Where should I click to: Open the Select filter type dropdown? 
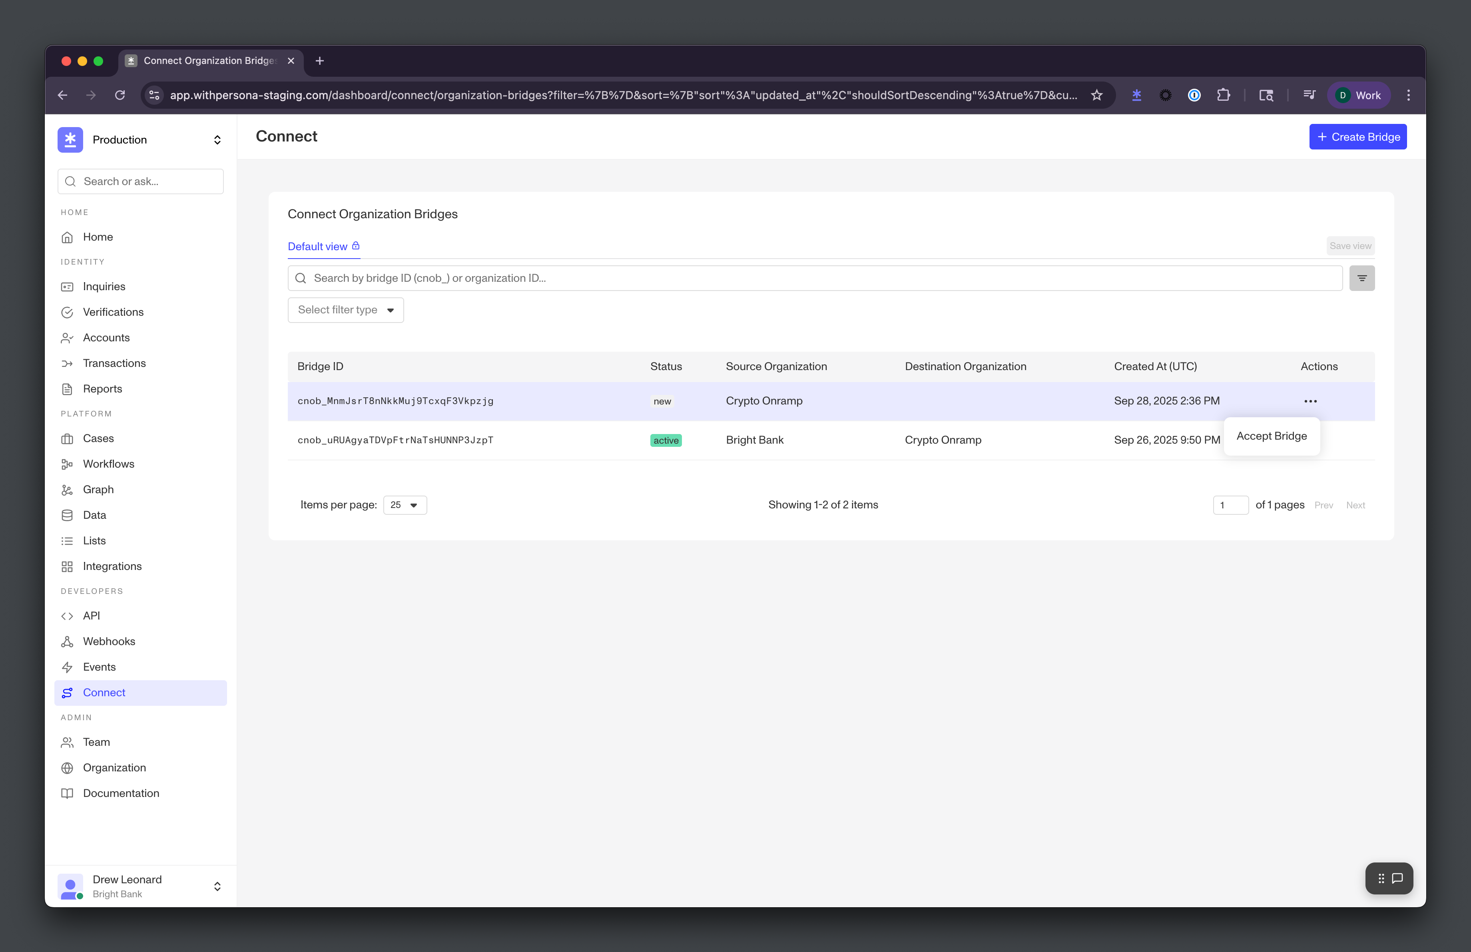click(345, 310)
